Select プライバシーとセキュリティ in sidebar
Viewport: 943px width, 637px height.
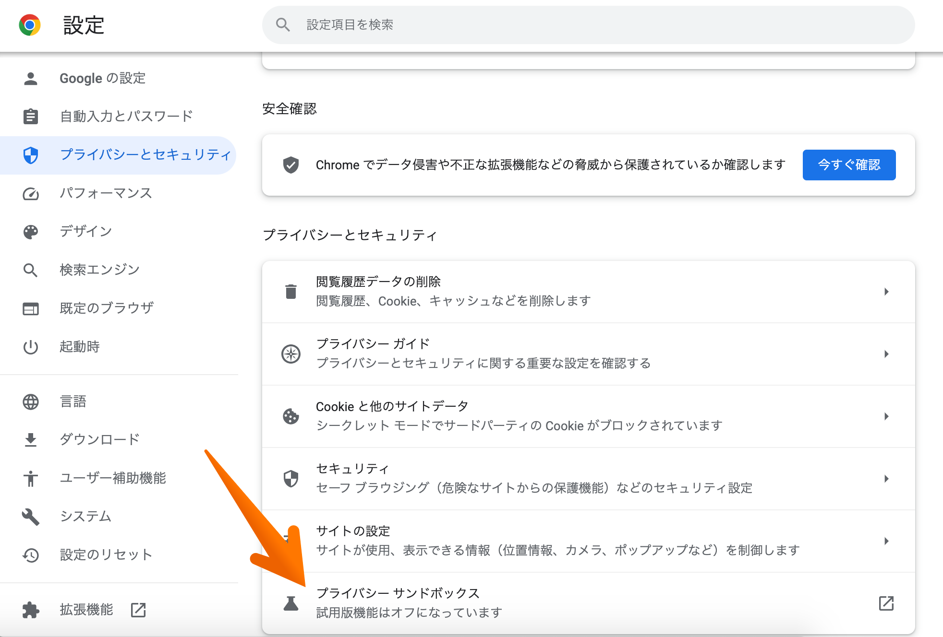click(x=118, y=155)
